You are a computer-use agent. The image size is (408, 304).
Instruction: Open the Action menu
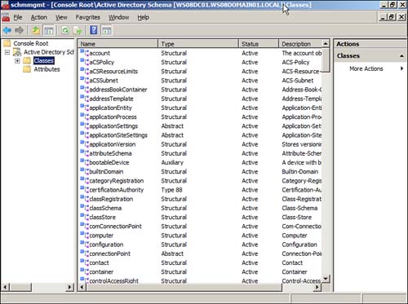coord(38,17)
